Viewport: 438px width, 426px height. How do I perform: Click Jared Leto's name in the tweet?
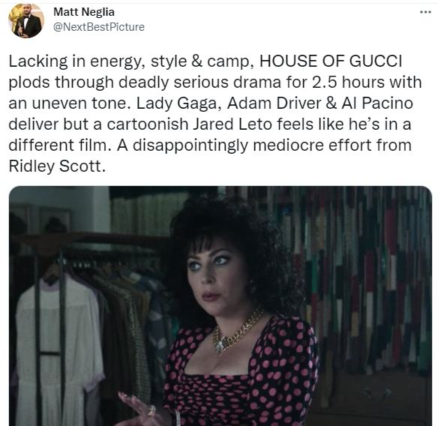232,124
